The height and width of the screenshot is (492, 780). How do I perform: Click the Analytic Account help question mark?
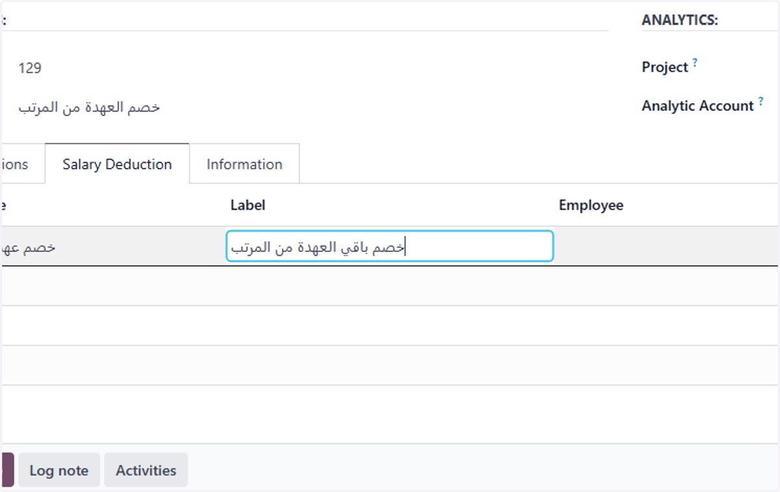point(760,102)
